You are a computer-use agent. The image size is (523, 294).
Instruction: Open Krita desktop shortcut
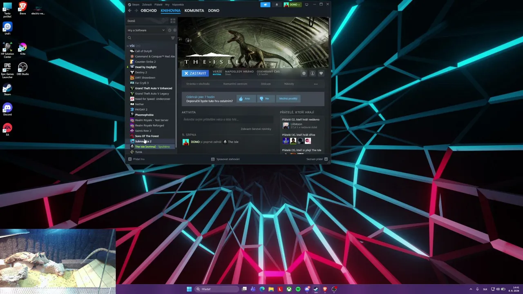click(22, 49)
